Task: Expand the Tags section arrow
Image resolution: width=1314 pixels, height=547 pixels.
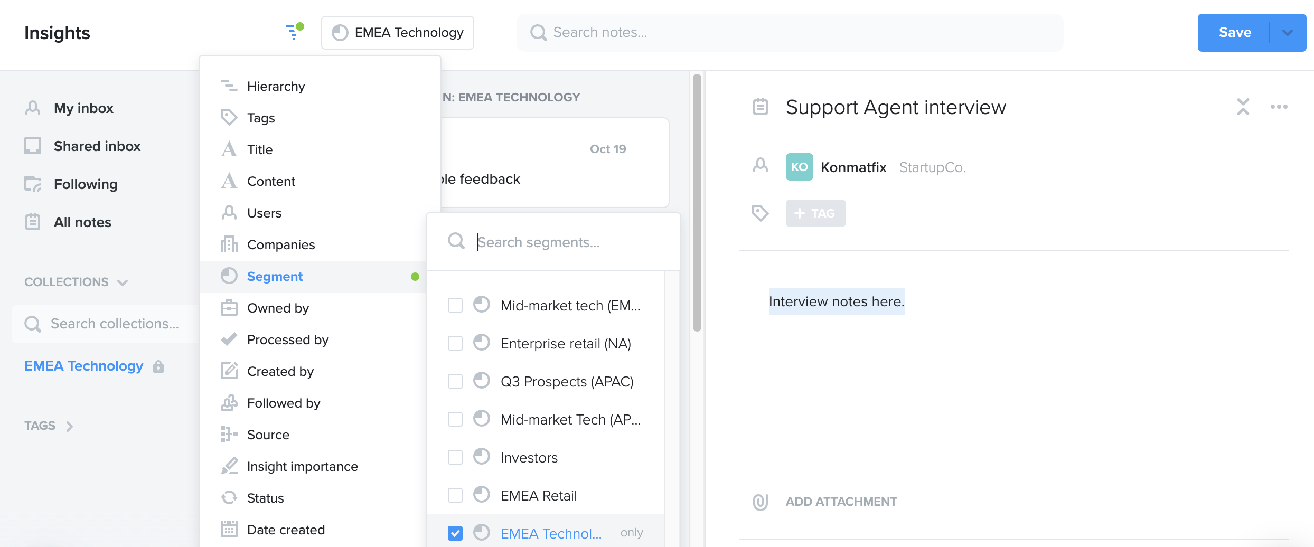Action: pos(69,426)
